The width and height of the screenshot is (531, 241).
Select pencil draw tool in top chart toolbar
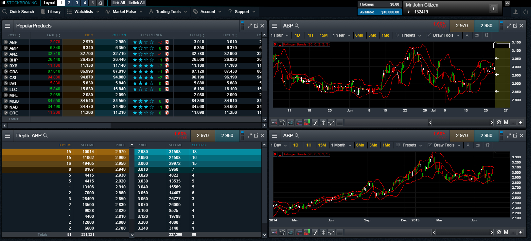(x=315, y=123)
